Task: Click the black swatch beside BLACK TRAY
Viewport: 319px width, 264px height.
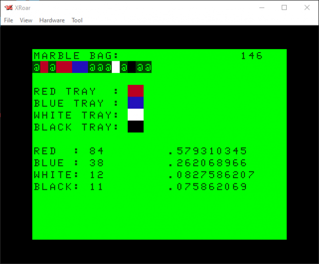Action: pos(135,126)
